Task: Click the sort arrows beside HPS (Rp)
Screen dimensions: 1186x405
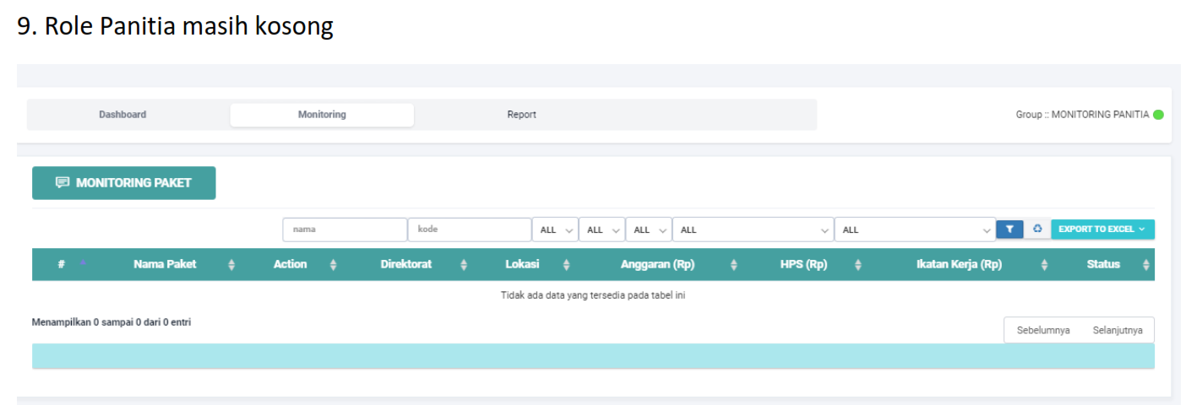Action: click(857, 265)
